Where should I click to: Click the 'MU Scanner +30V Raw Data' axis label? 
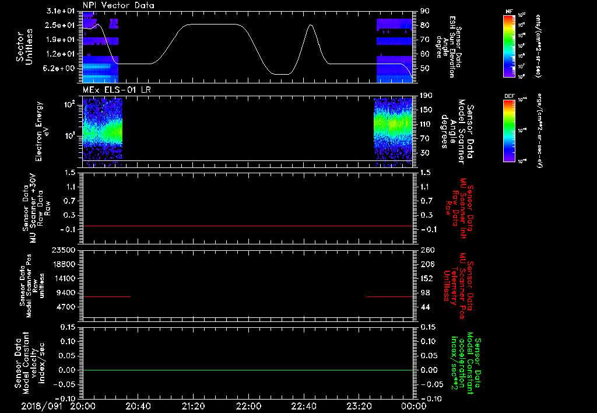pyautogui.click(x=36, y=208)
